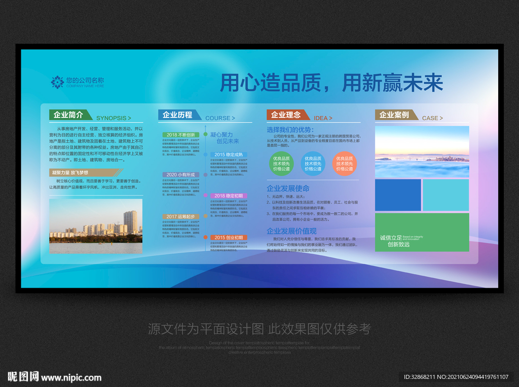Click the flower-shaped company logo icon

coord(57,82)
